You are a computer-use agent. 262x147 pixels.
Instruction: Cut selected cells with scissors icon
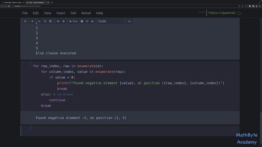tap(39, 21)
